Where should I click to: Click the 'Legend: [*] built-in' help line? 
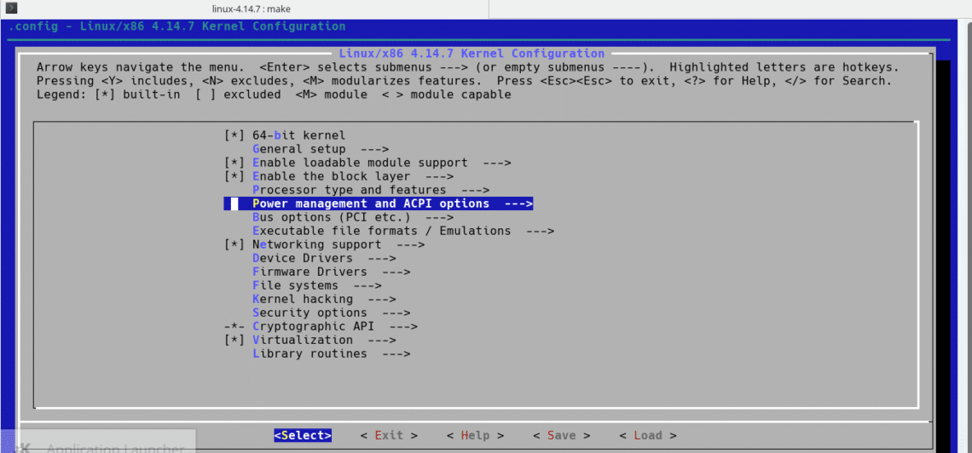[274, 95]
